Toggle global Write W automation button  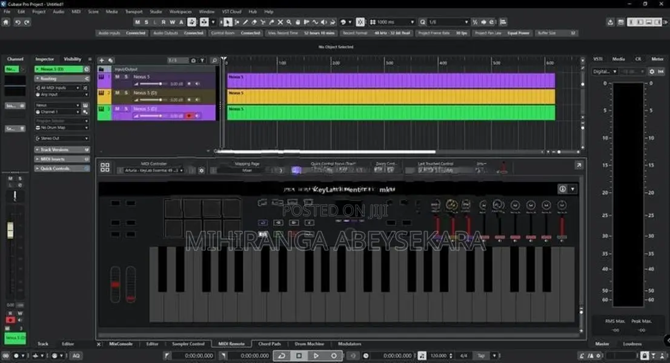(x=173, y=22)
